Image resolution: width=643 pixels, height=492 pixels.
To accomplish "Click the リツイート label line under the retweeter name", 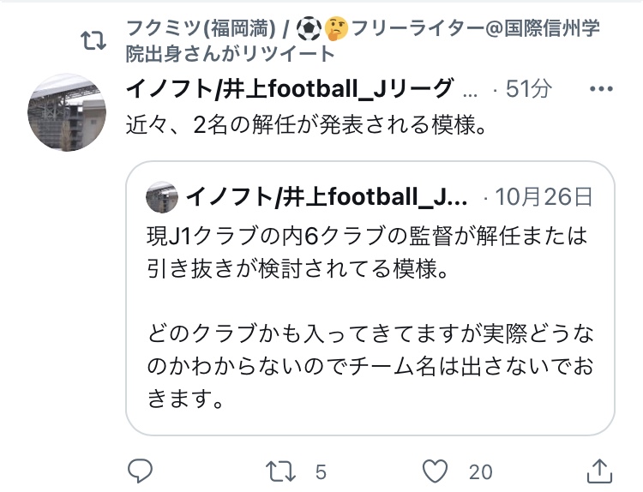I will click(231, 53).
